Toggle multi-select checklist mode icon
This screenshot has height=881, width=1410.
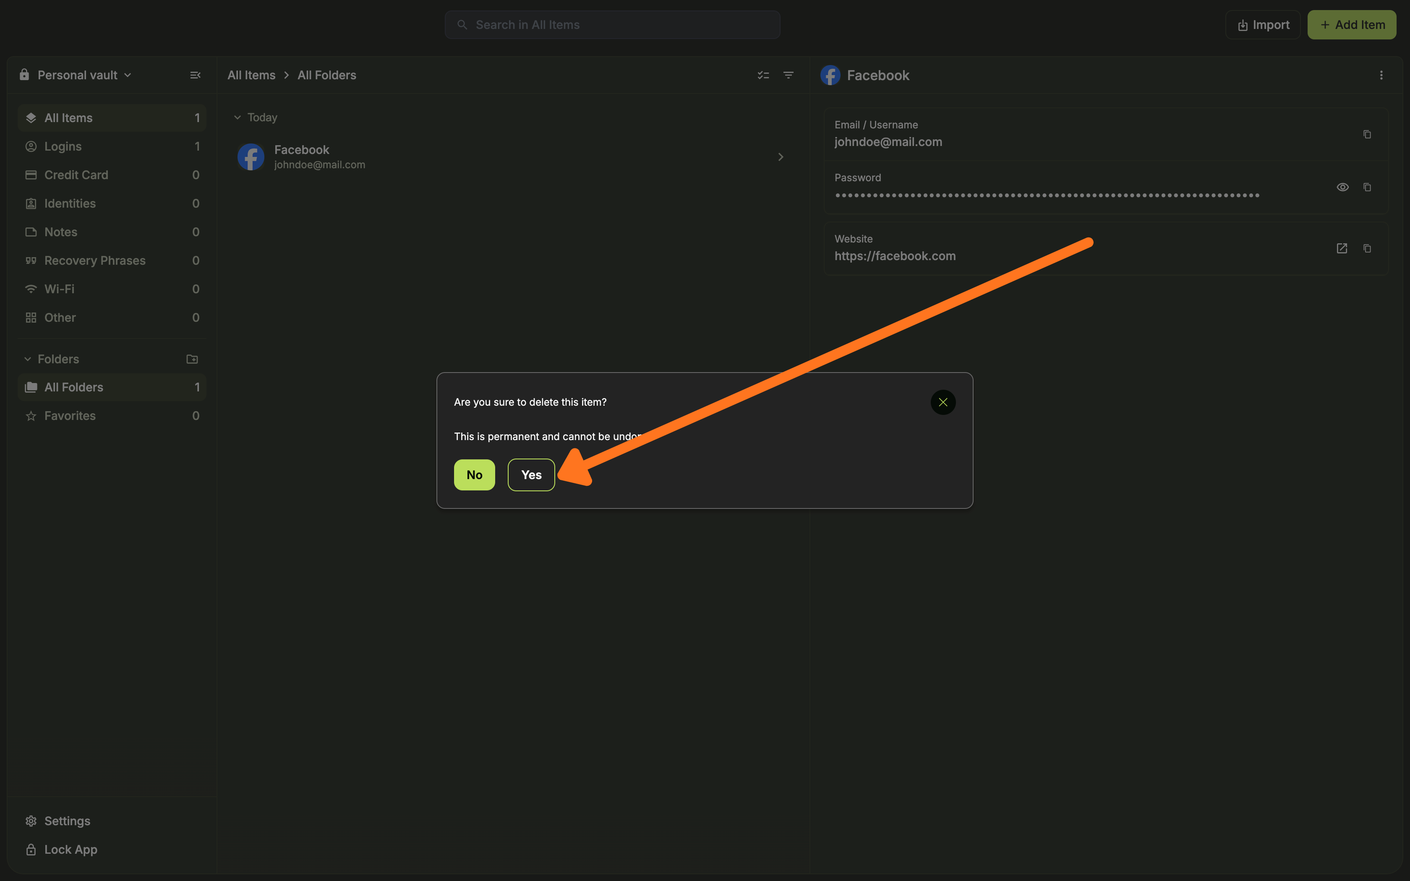click(x=763, y=75)
